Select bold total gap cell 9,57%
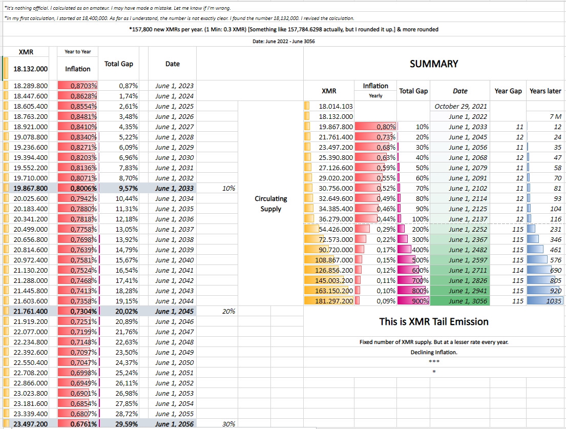The width and height of the screenshot is (566, 429). 119,188
